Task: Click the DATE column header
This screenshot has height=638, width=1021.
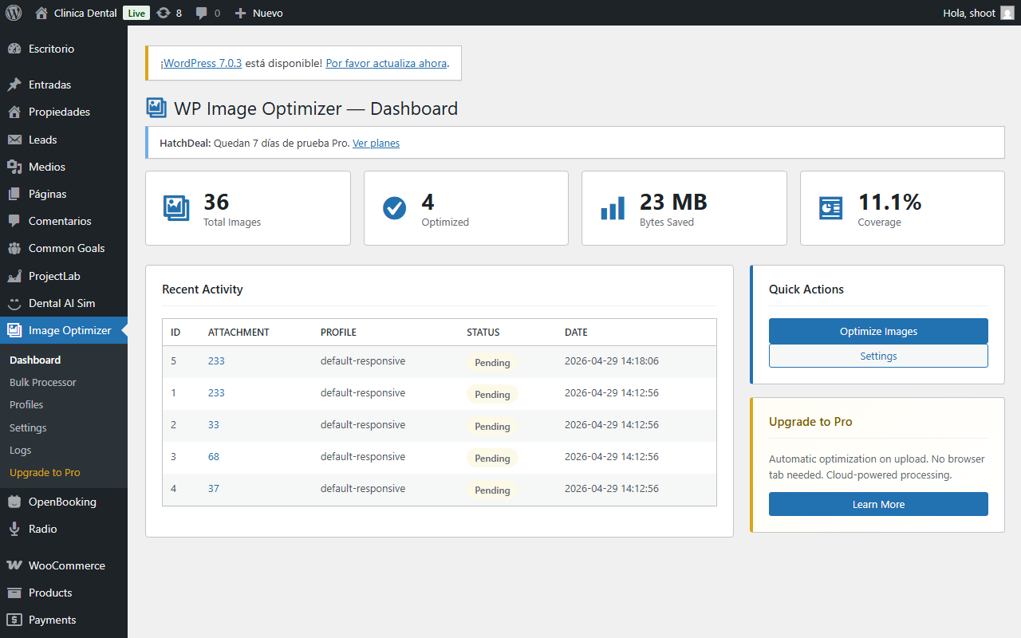Action: (576, 332)
